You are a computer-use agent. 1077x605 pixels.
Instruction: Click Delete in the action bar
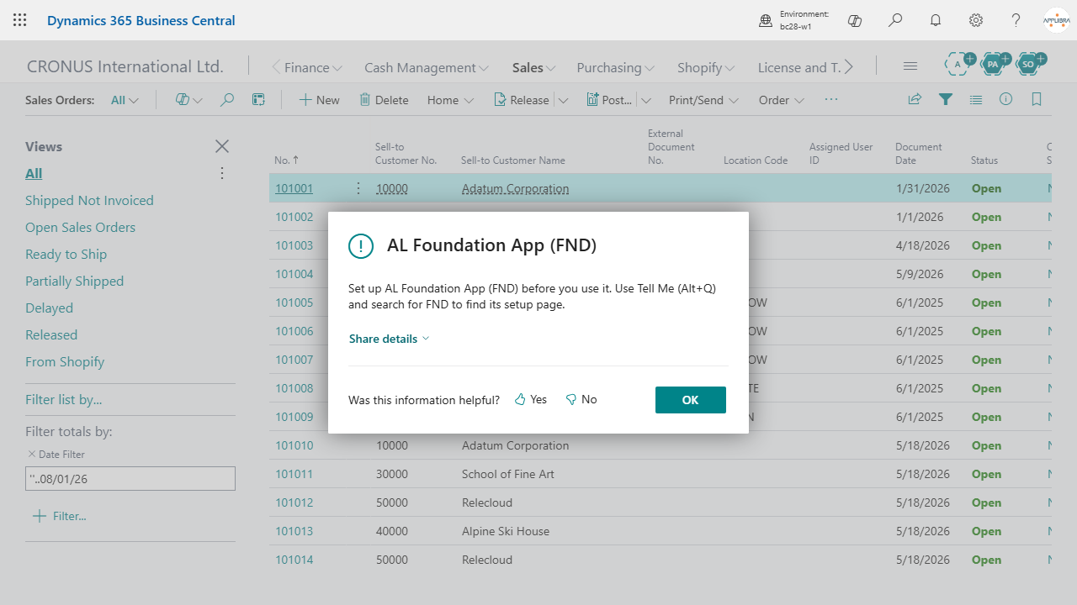(x=384, y=100)
